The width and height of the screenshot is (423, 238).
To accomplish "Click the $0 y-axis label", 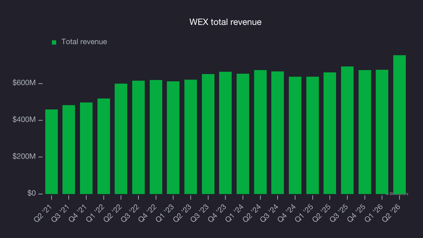I will tap(32, 193).
